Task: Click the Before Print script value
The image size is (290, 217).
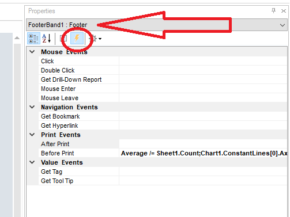Action: (203, 153)
